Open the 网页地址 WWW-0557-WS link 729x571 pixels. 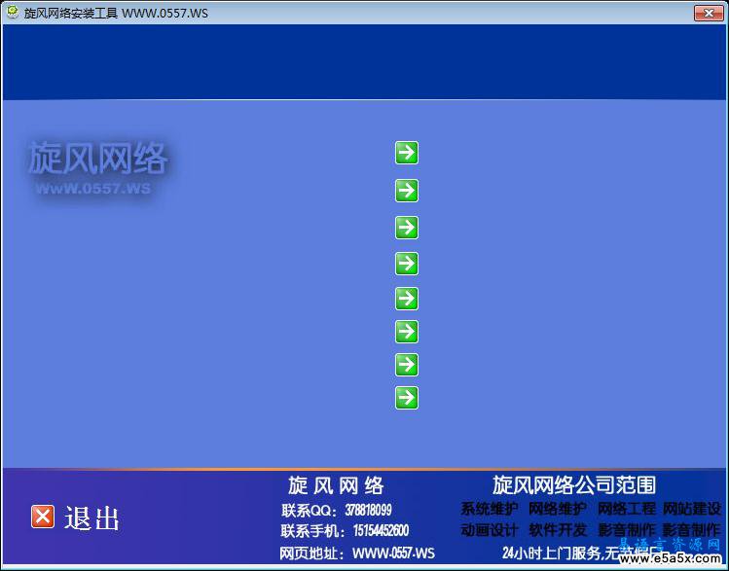click(x=393, y=553)
